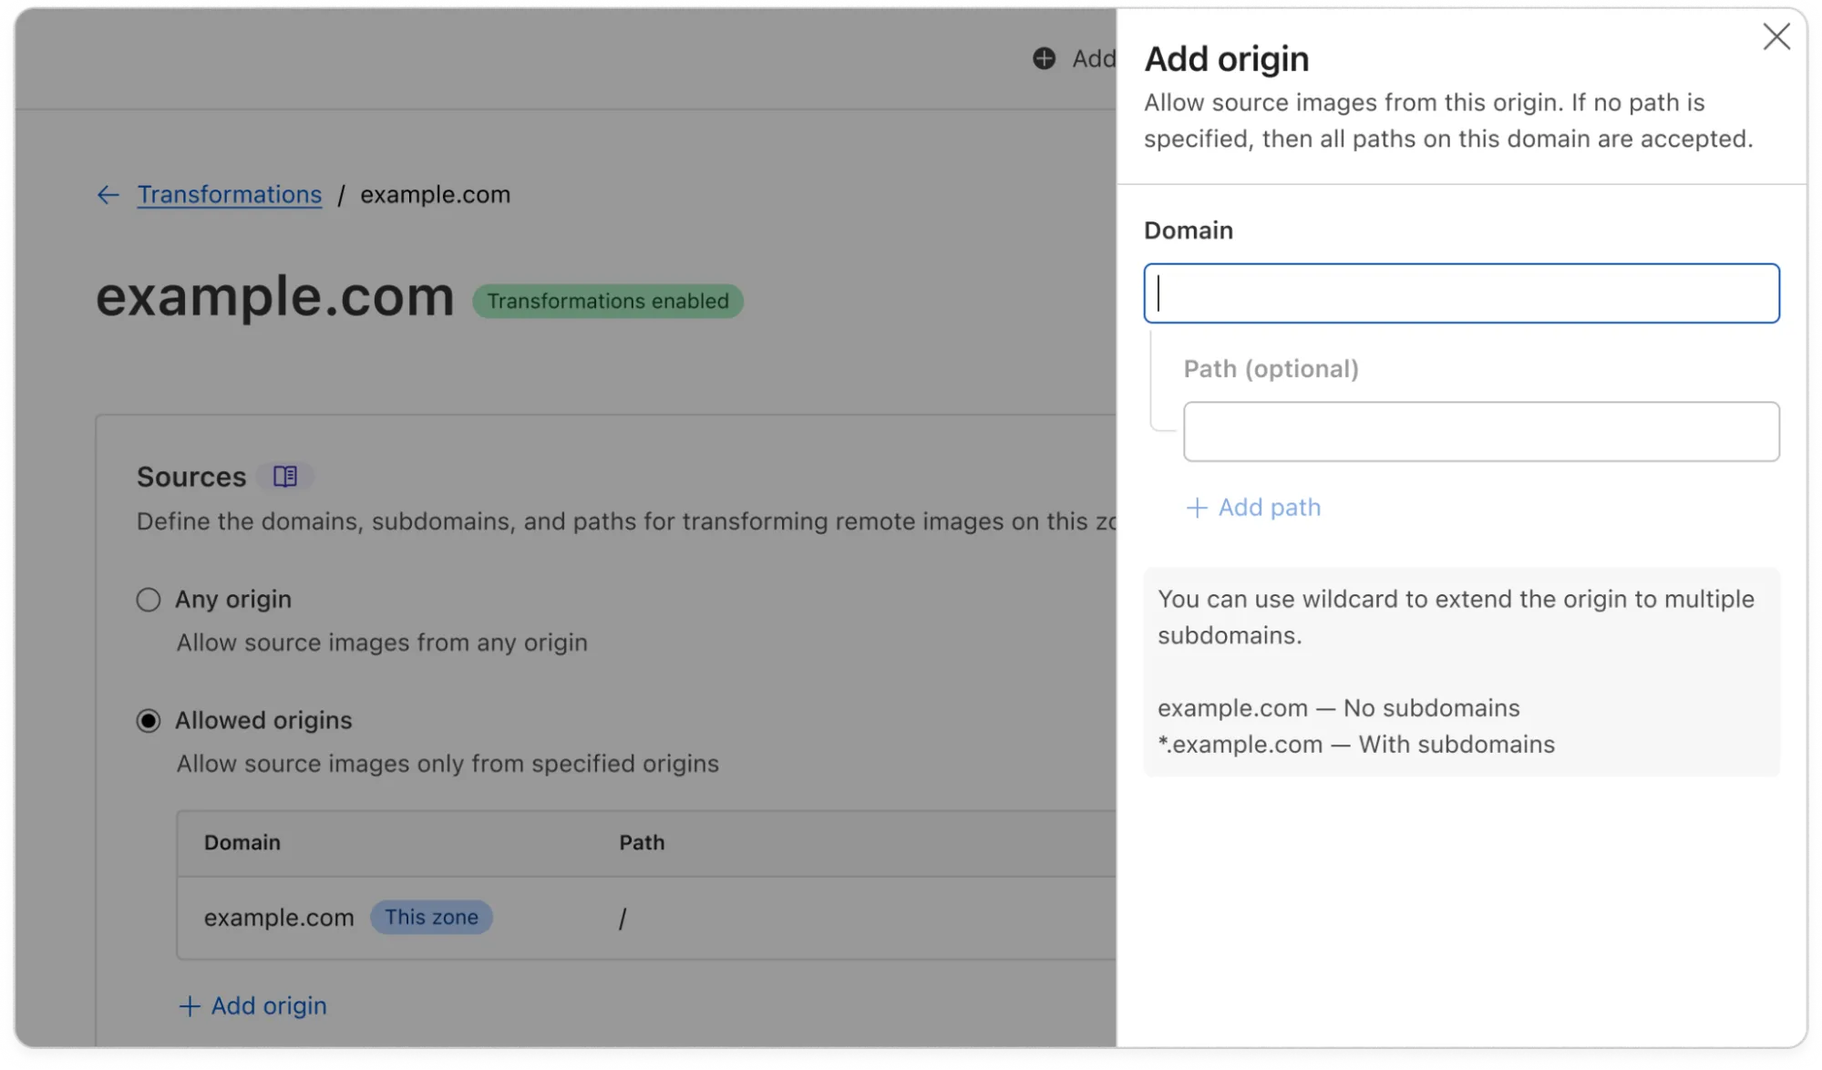The width and height of the screenshot is (1822, 1070).
Task: Click the circled plus icon beside Add
Action: tap(1044, 58)
